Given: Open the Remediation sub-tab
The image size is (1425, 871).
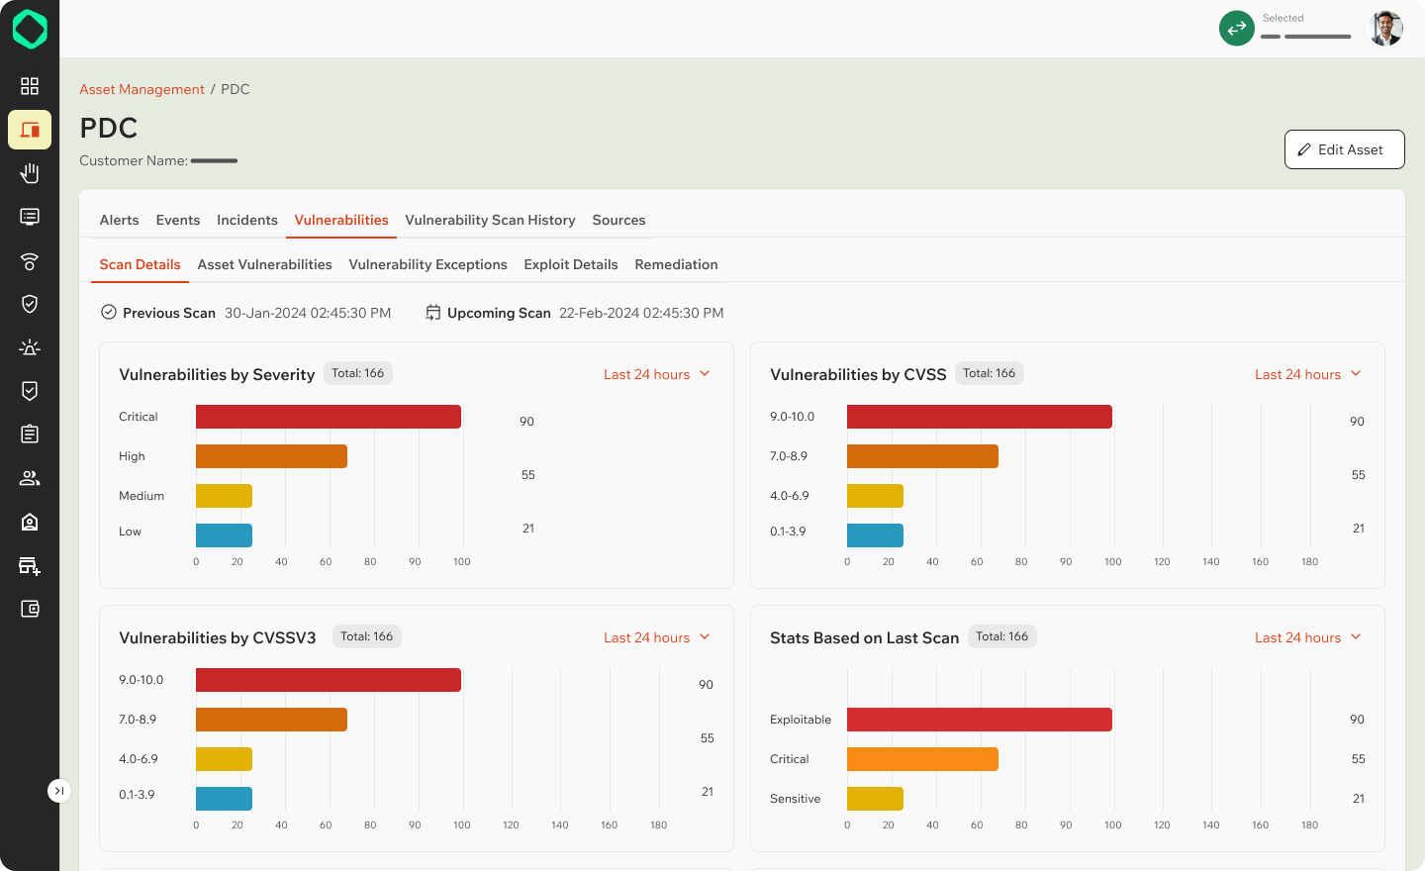Looking at the screenshot, I should pos(676,264).
